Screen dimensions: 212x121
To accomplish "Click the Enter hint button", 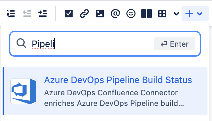I will pyautogui.click(x=174, y=44).
